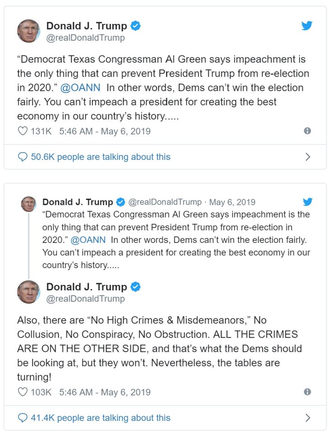
Task: Open '41.4K people are talking about this'
Action: [100, 418]
